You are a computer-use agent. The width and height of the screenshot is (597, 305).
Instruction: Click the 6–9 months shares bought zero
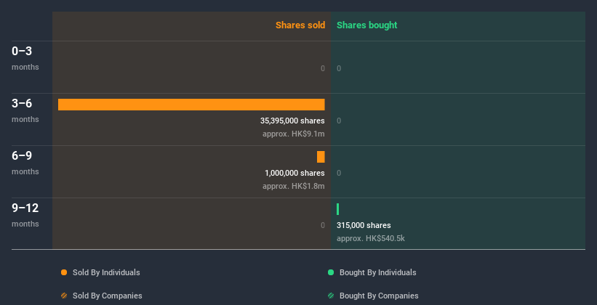pyautogui.click(x=339, y=173)
